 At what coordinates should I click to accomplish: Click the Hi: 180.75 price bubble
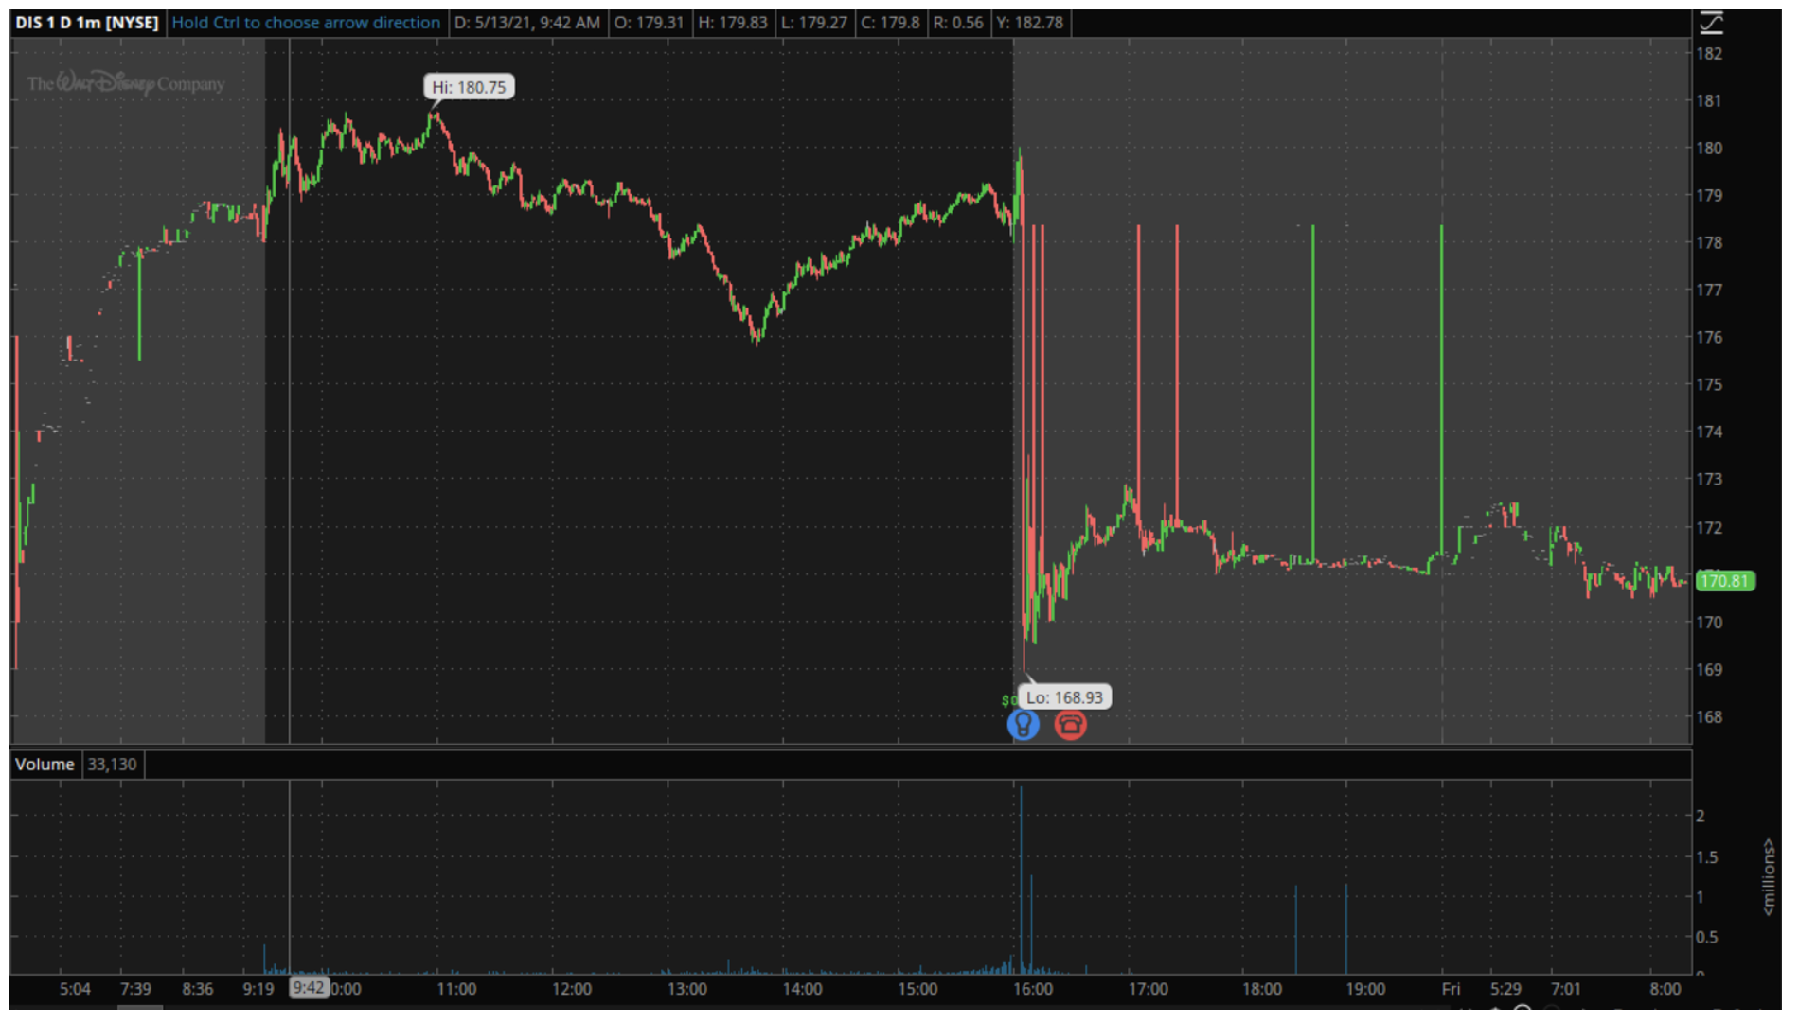(469, 87)
